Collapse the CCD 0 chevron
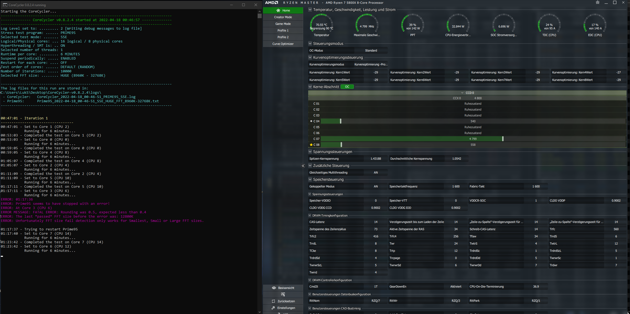The image size is (630, 314). (462, 93)
